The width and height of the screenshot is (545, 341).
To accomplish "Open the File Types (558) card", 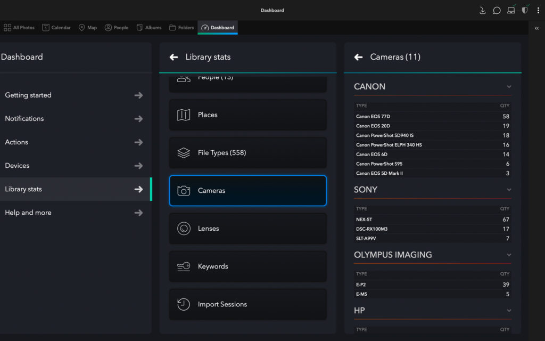I will 248,153.
